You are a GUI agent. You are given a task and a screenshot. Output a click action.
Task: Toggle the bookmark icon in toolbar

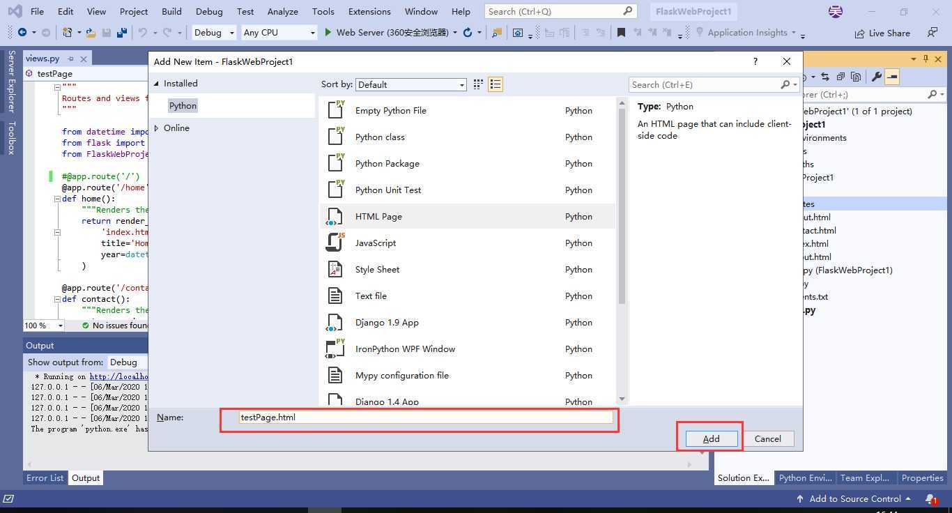(x=621, y=32)
